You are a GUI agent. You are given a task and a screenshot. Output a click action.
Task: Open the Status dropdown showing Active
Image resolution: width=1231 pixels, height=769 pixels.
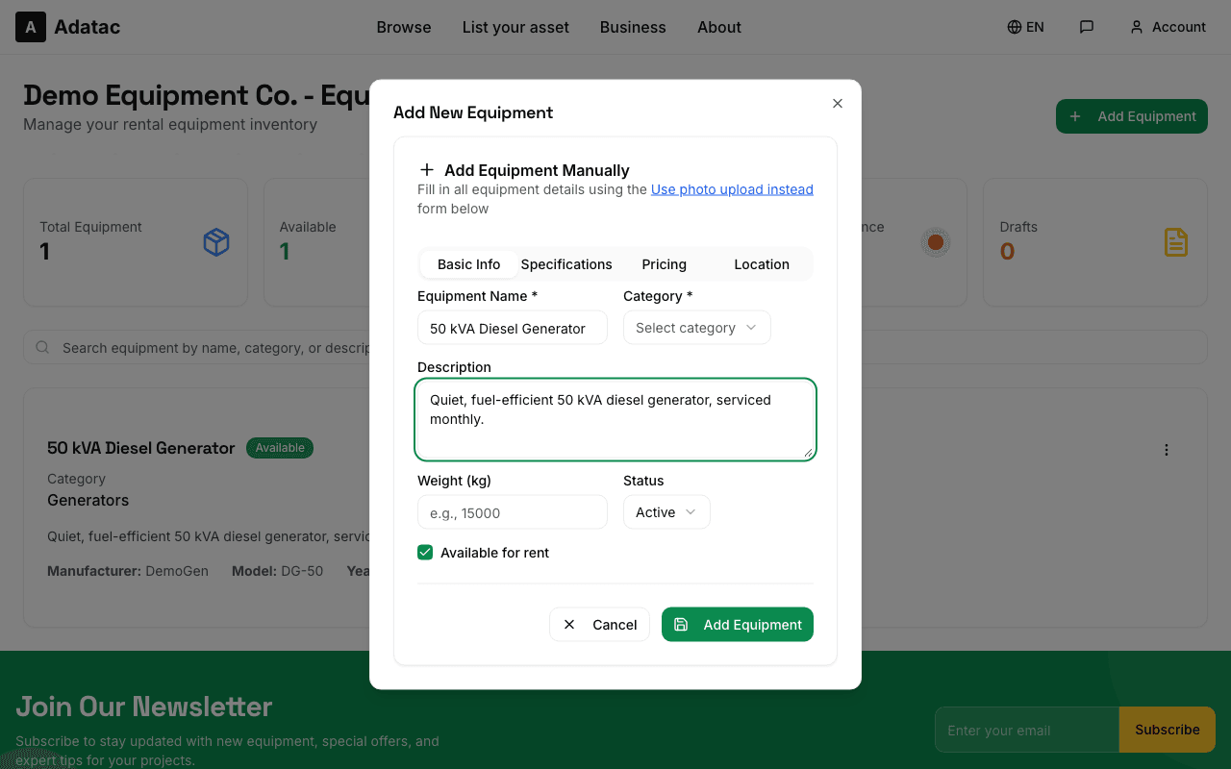pyautogui.click(x=666, y=512)
